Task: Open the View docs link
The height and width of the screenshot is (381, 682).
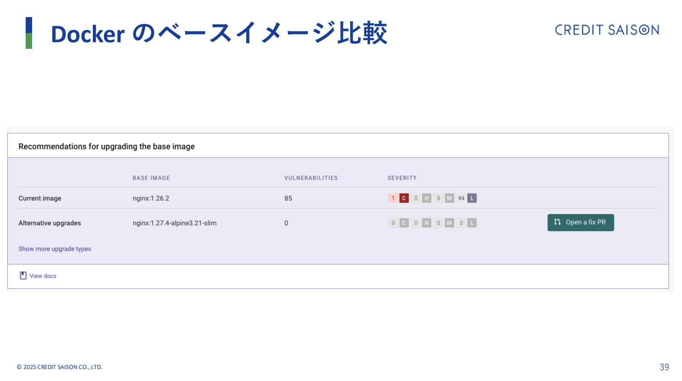Action: pos(43,276)
